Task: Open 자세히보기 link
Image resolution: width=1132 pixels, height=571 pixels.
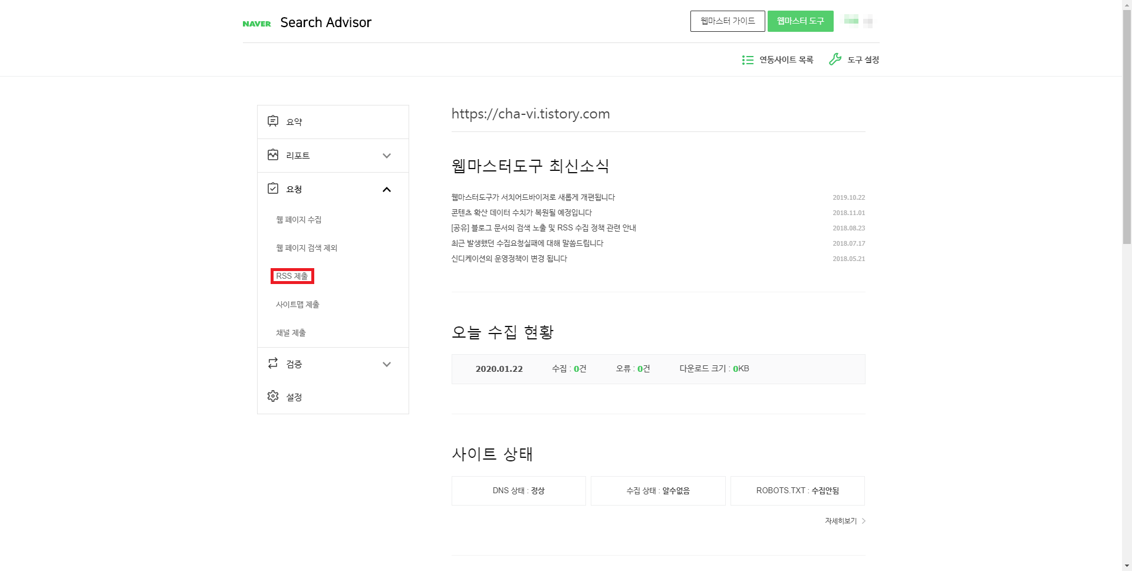Action: point(841,521)
